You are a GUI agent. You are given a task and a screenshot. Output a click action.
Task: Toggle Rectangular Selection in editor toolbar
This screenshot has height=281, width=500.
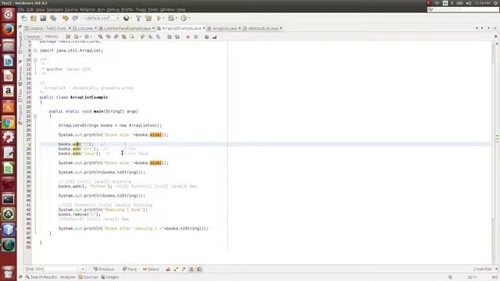(x=132, y=37)
